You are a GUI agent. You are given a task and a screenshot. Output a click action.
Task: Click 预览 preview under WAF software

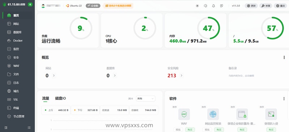click(x=178, y=130)
